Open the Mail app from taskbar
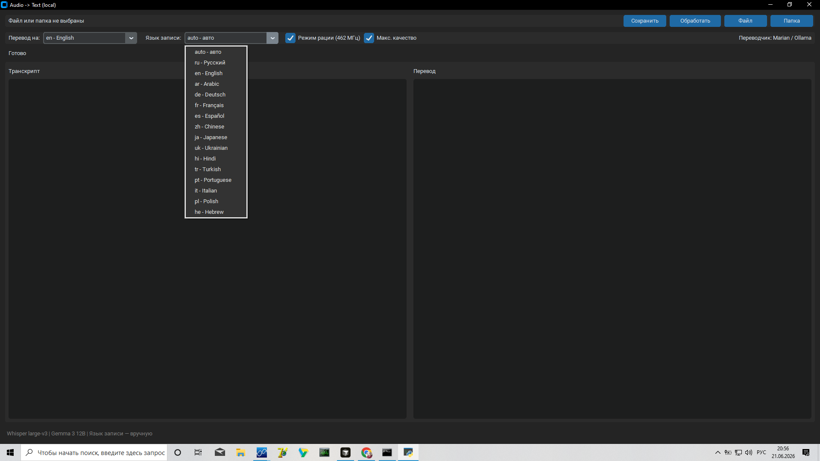 [220, 452]
